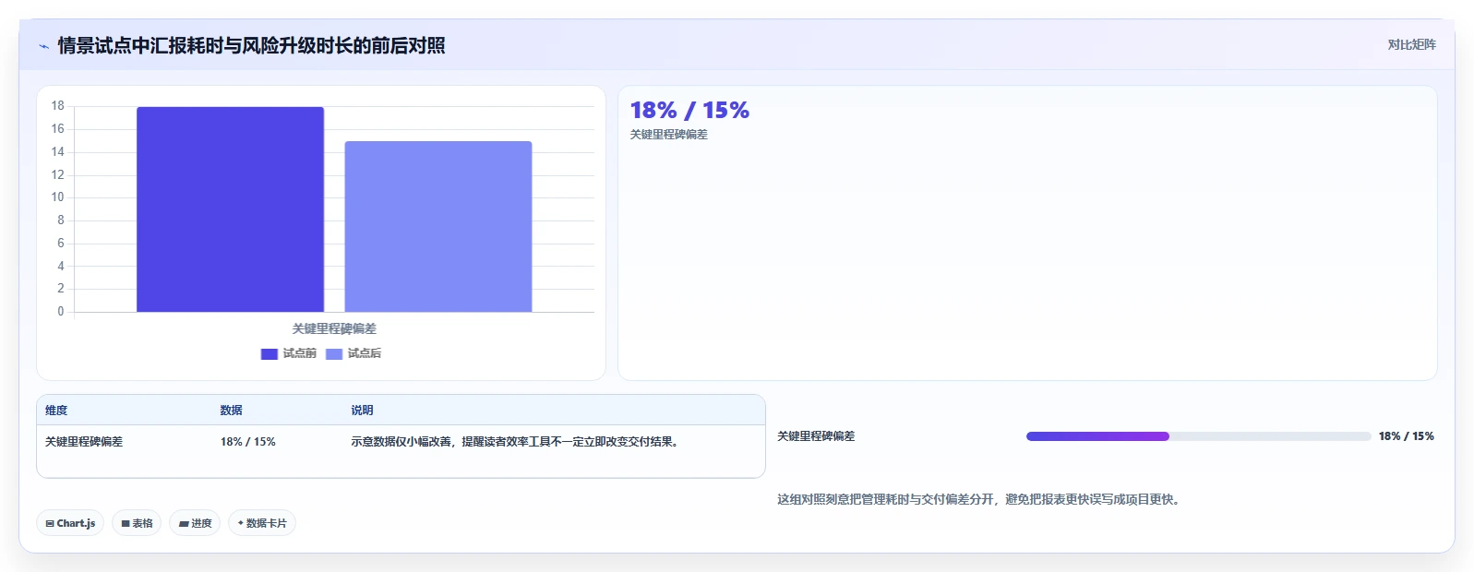Click the header icon beside the title

[43, 46]
